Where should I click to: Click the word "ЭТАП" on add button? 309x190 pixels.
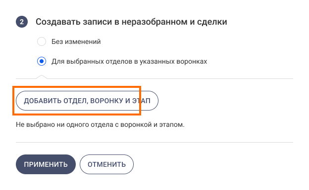141,101
